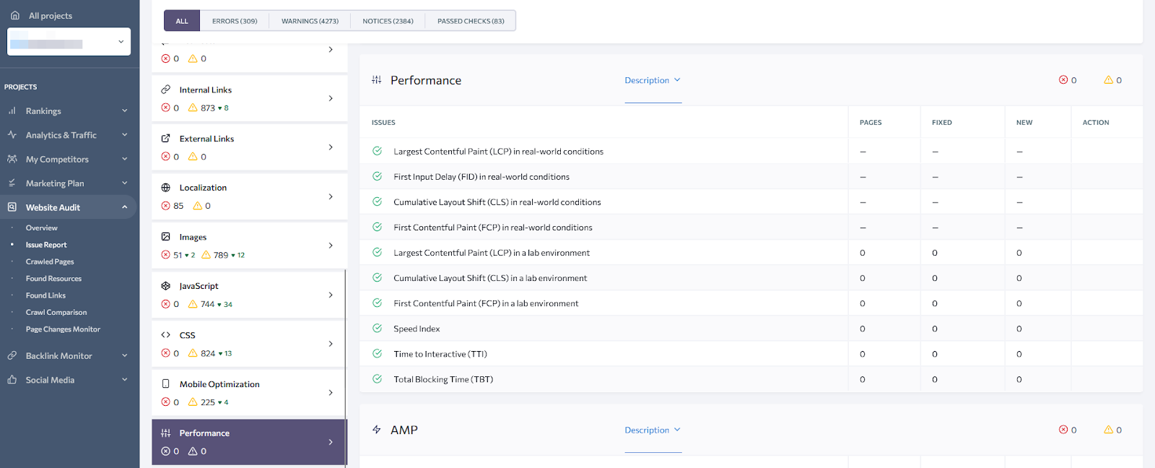Click the Speed Index passed check icon
The height and width of the screenshot is (468, 1155).
point(377,329)
